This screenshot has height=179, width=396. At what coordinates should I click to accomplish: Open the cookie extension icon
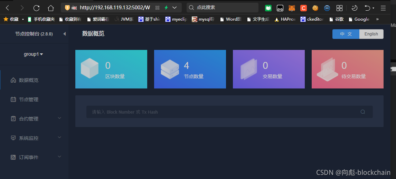(315, 8)
